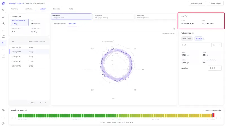This screenshot has height=127, width=226.
Task: Click the Plot peak 32.766 µm value
Action: [x=208, y=23]
